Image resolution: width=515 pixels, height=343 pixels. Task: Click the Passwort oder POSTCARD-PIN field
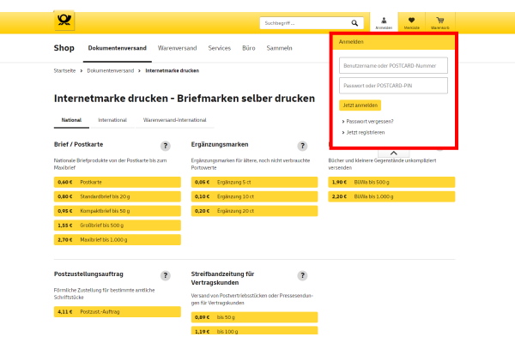(x=393, y=86)
